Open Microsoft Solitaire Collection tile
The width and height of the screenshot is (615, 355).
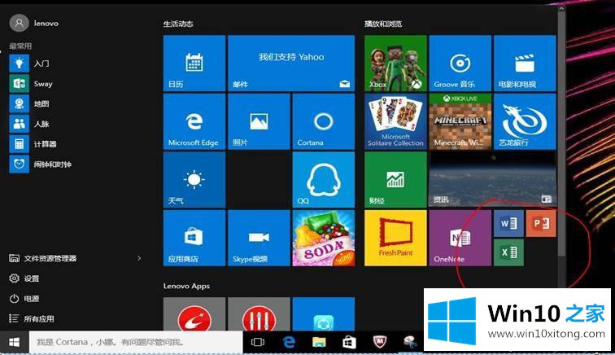395,121
